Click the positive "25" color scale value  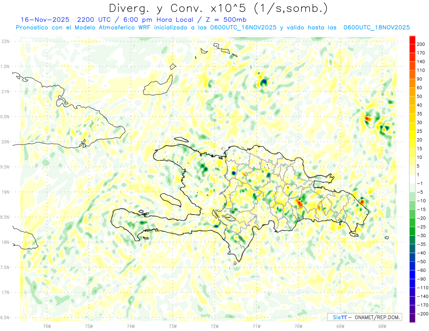(x=420, y=131)
